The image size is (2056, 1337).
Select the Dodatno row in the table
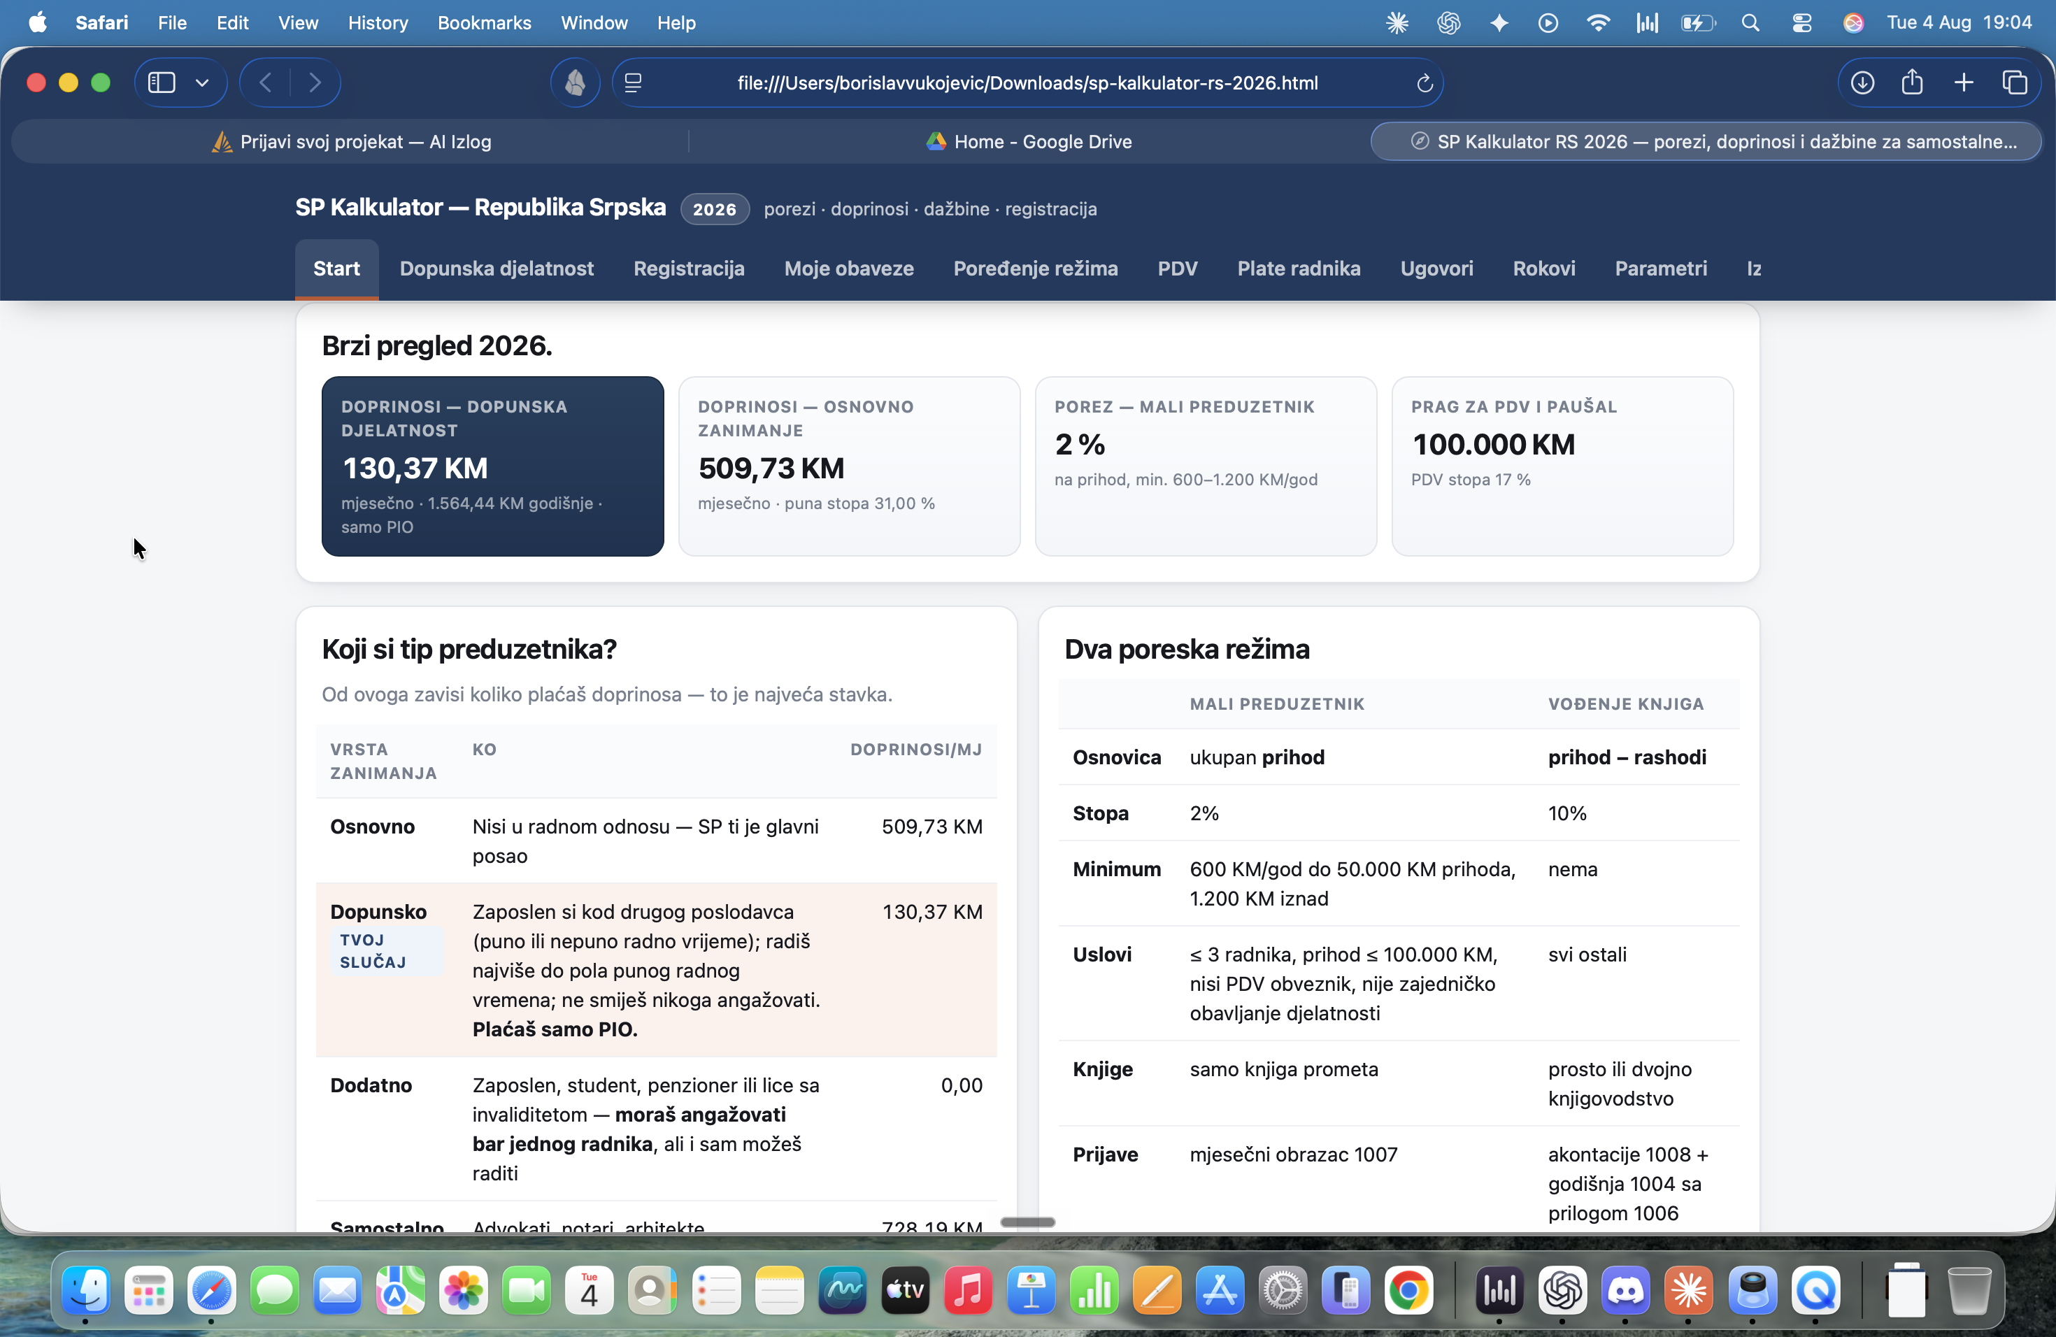[x=657, y=1129]
